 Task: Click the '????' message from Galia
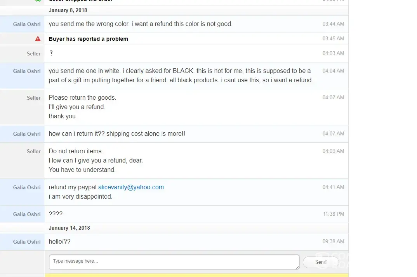[56, 214]
